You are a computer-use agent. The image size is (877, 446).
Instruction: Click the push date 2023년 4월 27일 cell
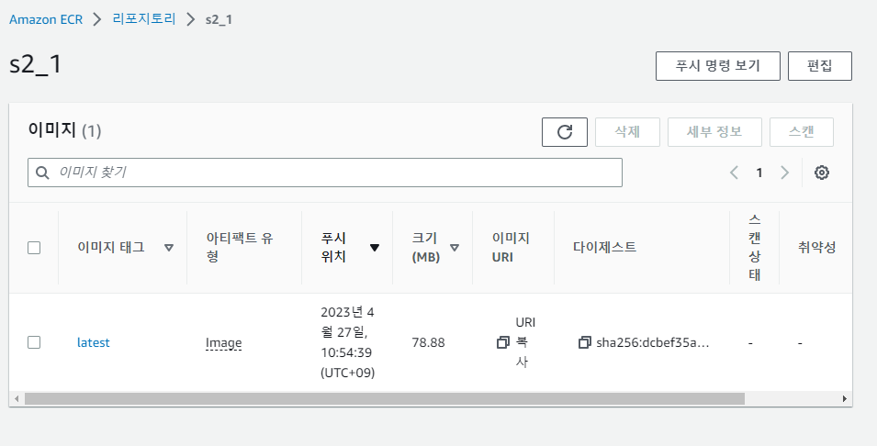[x=348, y=342]
